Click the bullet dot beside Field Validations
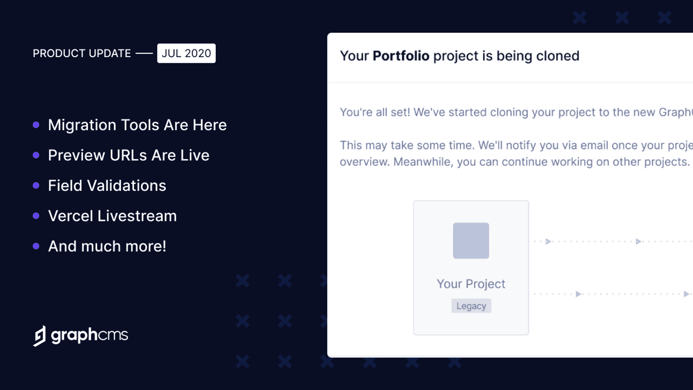 coord(36,186)
